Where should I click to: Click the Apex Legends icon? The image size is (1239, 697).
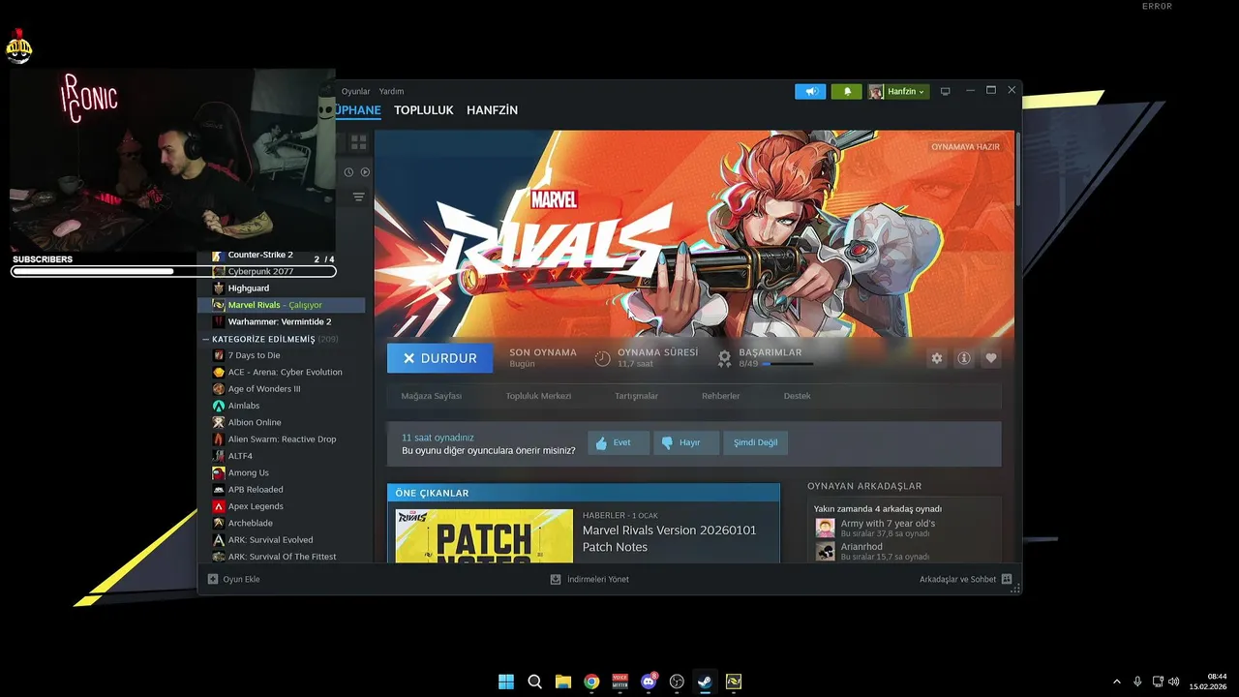(x=219, y=506)
